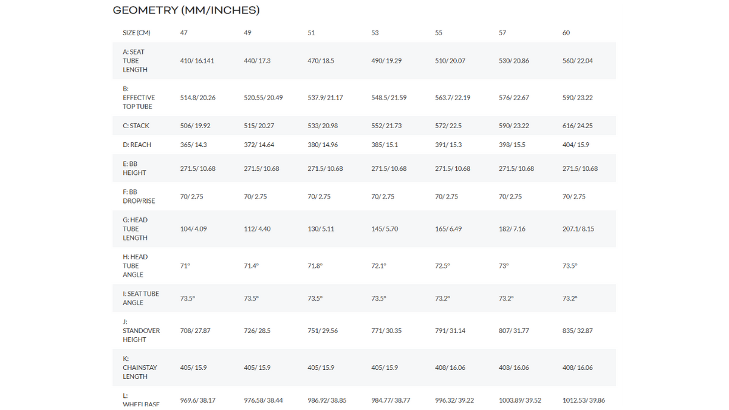This screenshot has width=729, height=410.
Task: Click the SIZE (CM) header label
Action: click(x=137, y=33)
